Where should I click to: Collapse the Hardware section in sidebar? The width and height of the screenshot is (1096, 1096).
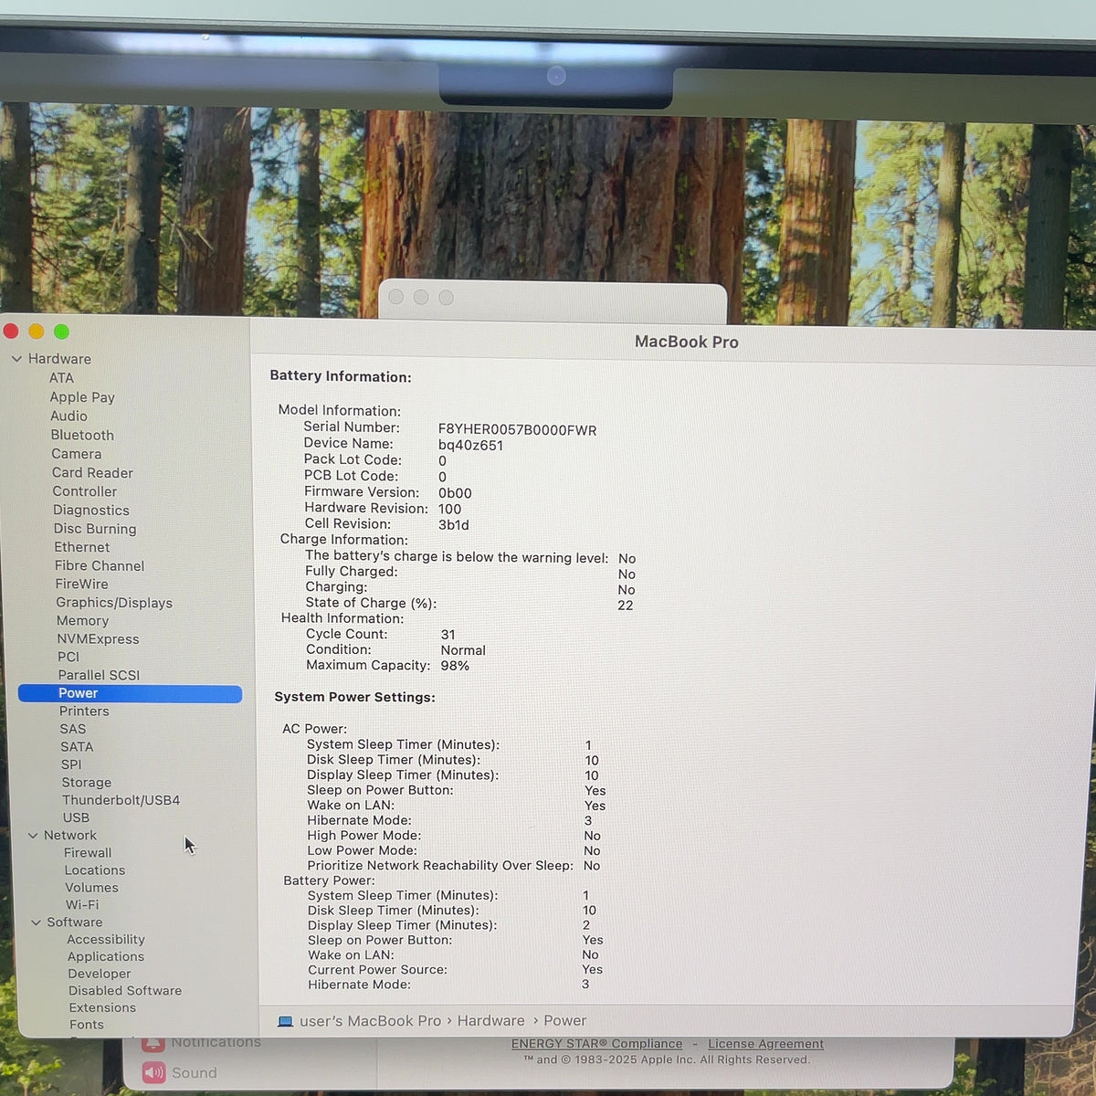pos(16,359)
